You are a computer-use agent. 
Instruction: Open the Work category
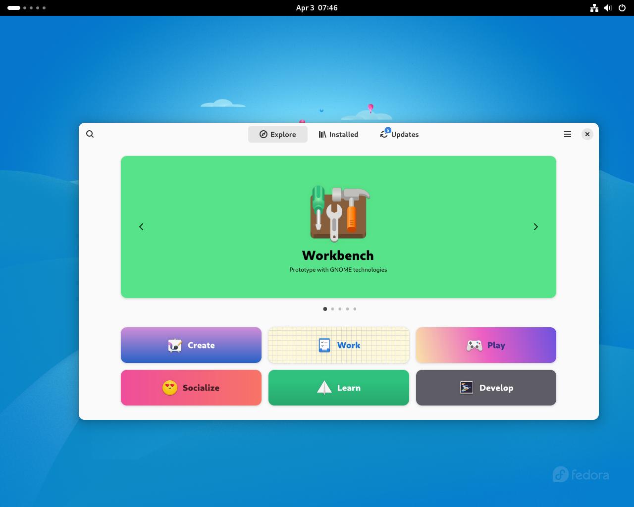point(339,345)
